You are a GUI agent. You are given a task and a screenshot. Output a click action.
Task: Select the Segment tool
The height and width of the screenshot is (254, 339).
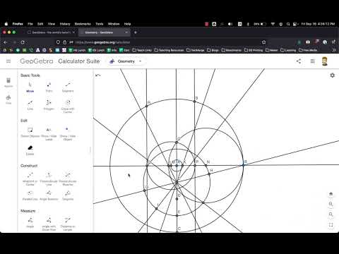pos(68,87)
